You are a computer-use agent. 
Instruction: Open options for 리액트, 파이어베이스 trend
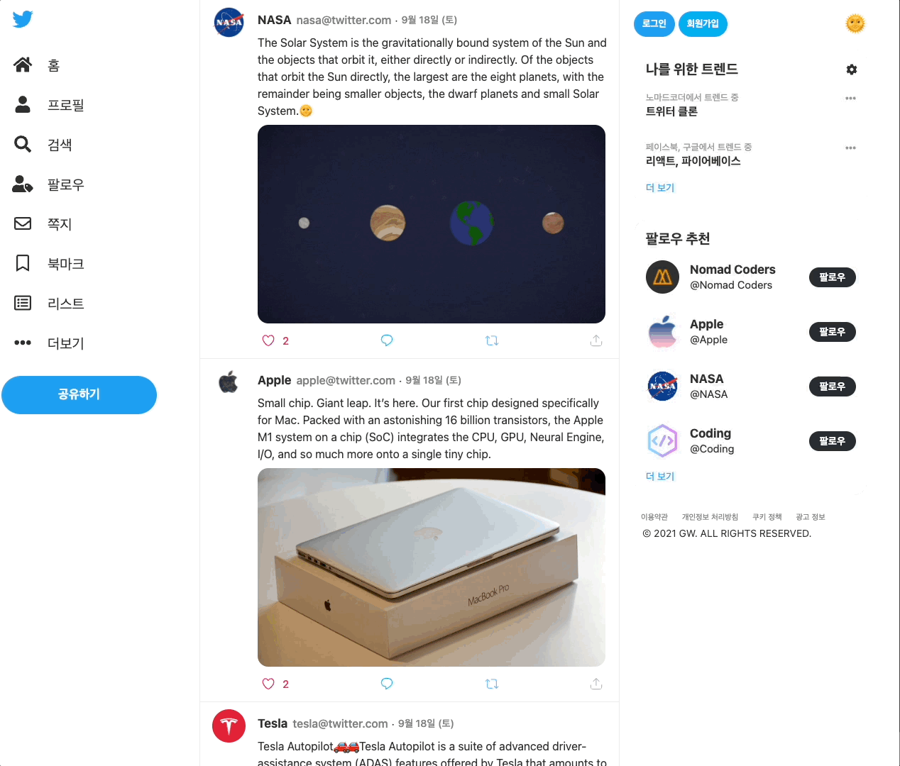[x=850, y=148]
